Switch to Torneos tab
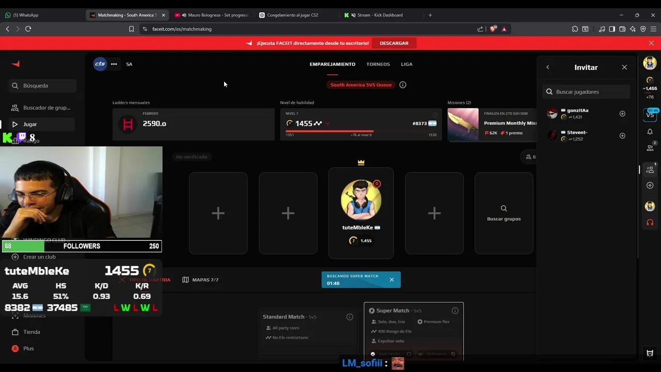The width and height of the screenshot is (661, 372). pyautogui.click(x=378, y=64)
